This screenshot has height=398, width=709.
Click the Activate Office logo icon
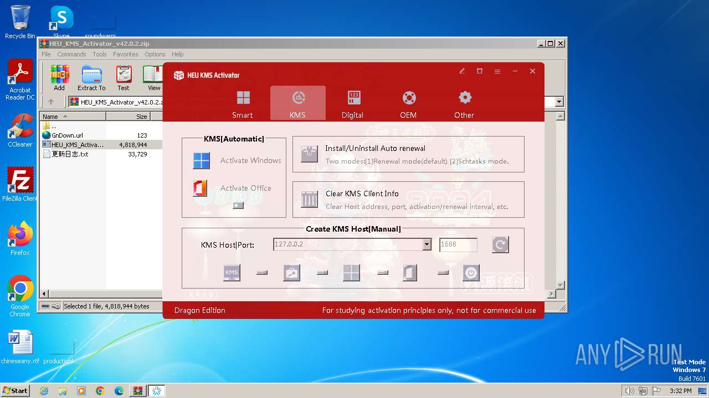pyautogui.click(x=200, y=188)
